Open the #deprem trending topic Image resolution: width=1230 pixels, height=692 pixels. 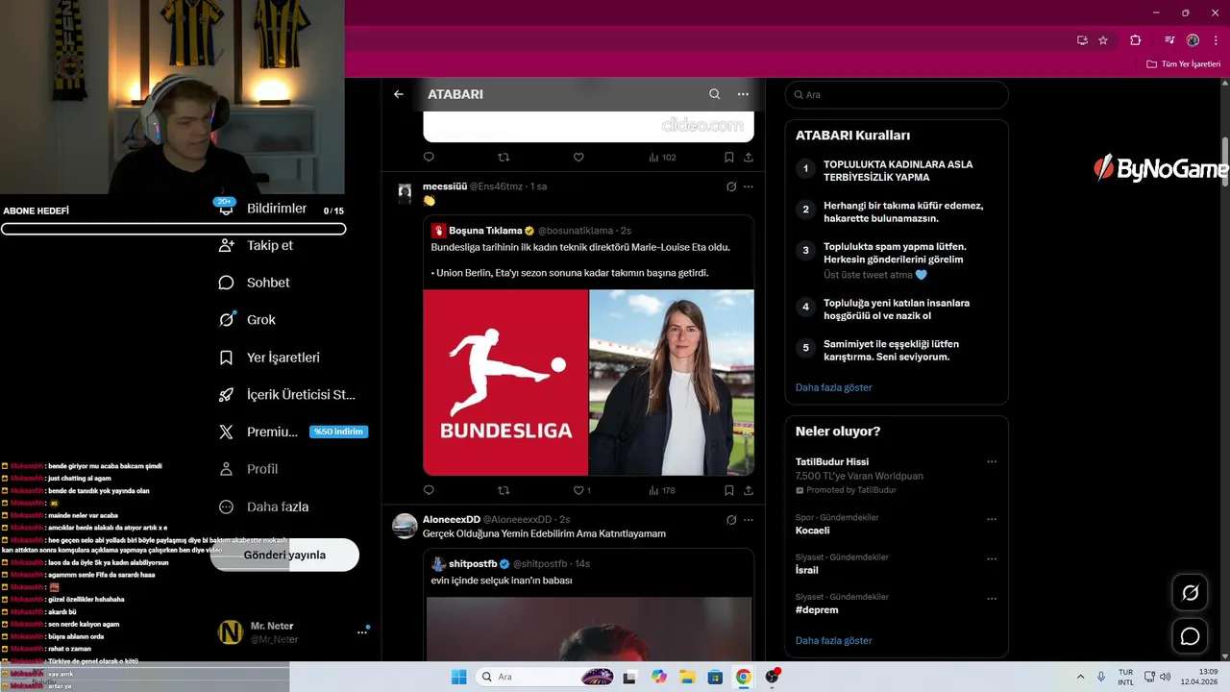pos(817,609)
